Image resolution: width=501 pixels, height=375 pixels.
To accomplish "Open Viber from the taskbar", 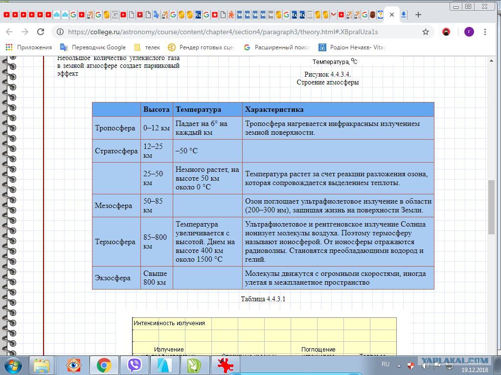I will 134,365.
